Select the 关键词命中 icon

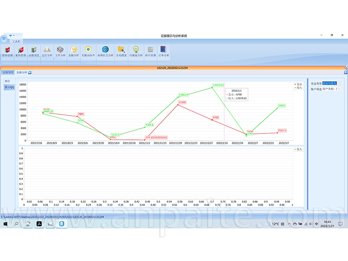click(x=88, y=51)
